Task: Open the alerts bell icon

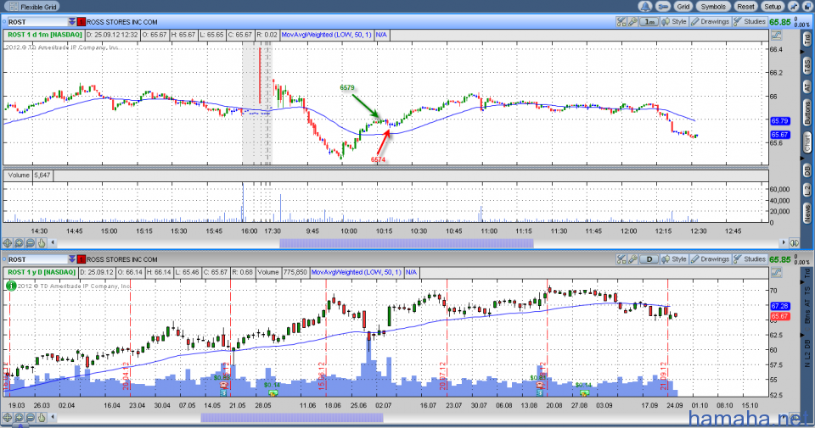Action: (645, 6)
